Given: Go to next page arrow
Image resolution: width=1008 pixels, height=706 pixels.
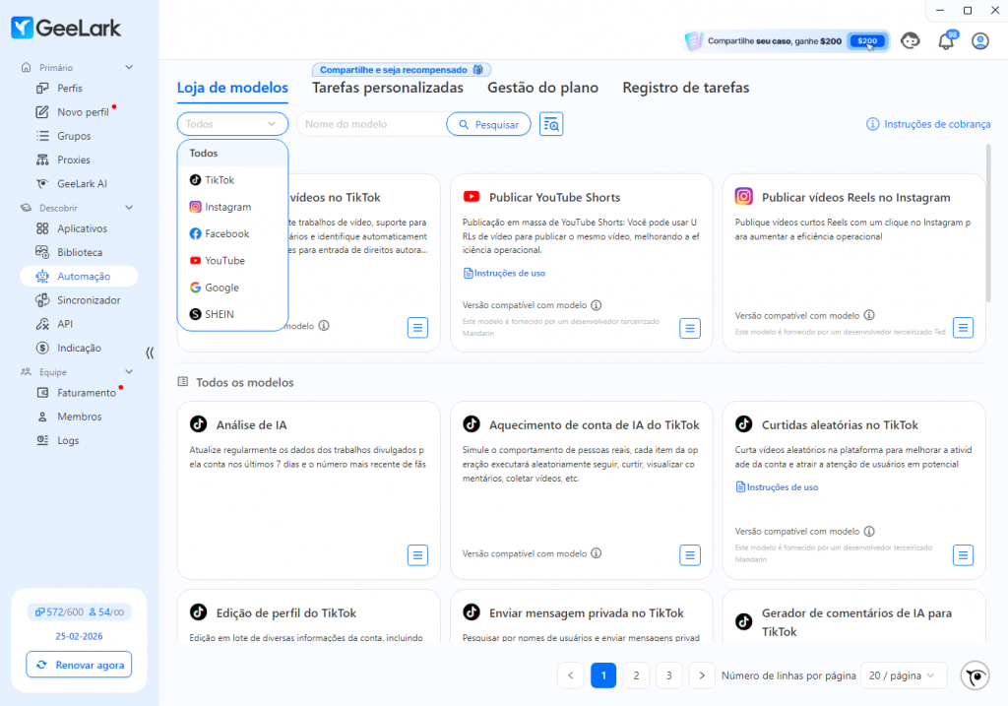Looking at the screenshot, I should tap(701, 675).
